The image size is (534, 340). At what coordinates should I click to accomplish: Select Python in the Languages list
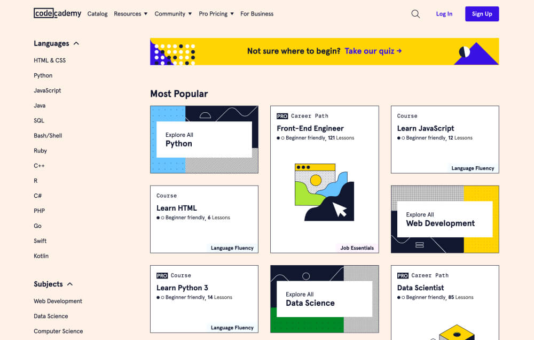43,75
